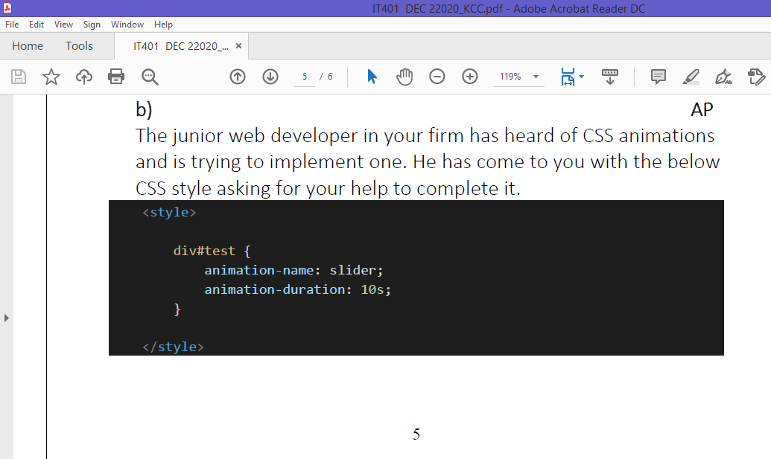The width and height of the screenshot is (771, 459).
Task: Click the page number field
Action: (303, 76)
